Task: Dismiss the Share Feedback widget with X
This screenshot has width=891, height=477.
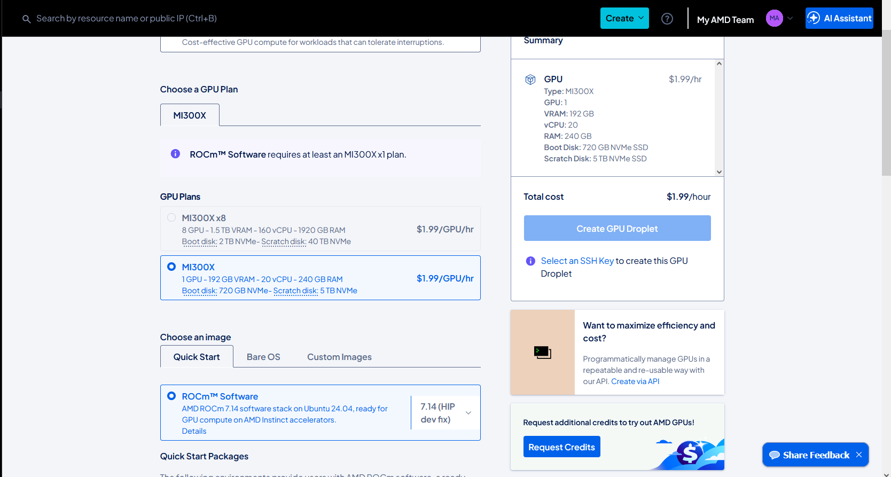Action: [859, 455]
